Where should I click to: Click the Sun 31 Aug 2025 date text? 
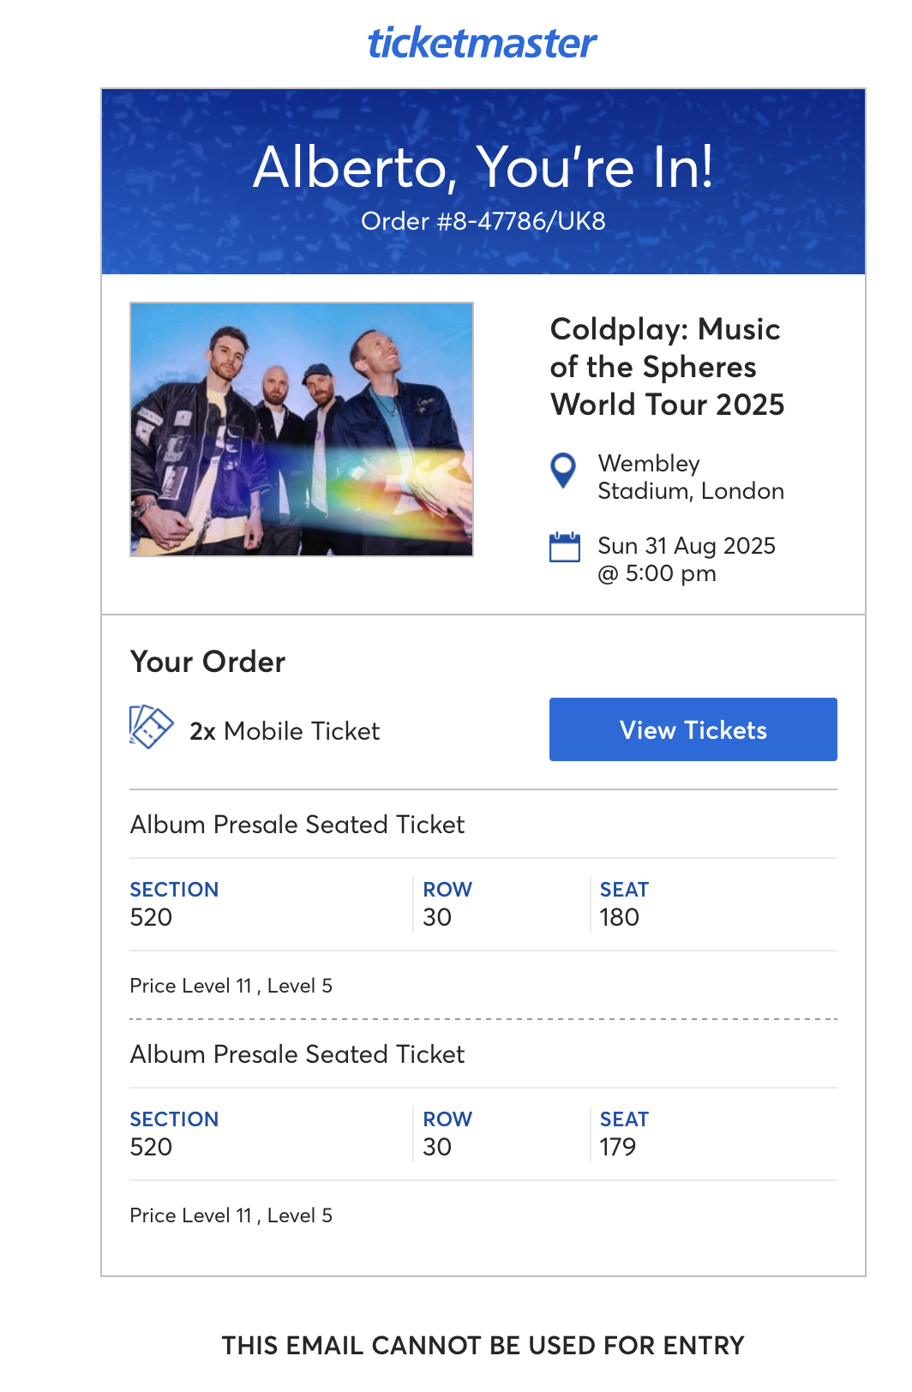pos(686,546)
